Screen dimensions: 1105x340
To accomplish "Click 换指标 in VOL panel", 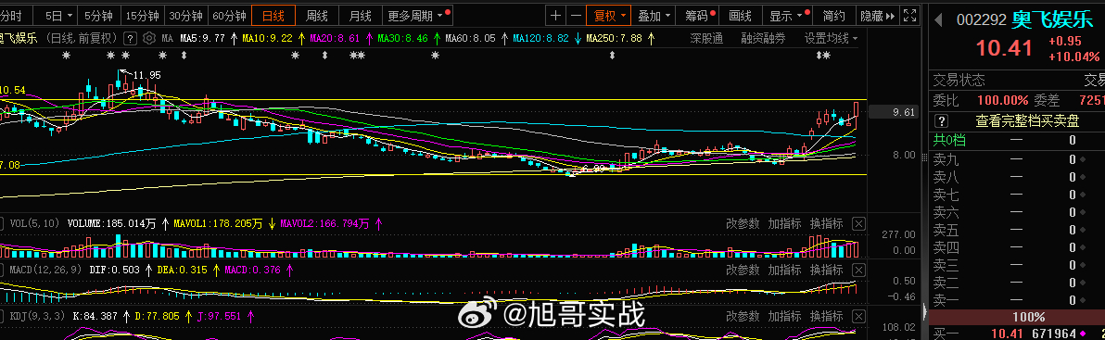I will [x=826, y=224].
